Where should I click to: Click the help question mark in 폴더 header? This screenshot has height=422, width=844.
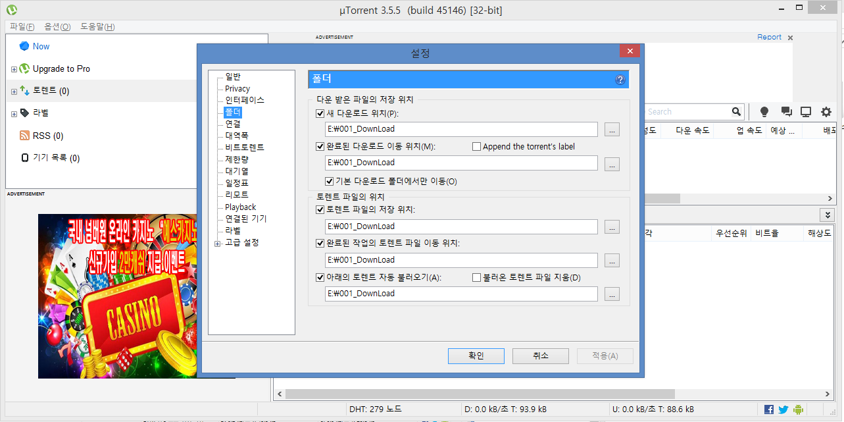(620, 80)
